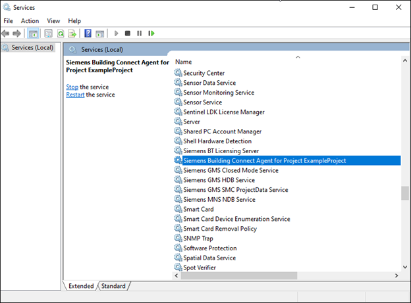
Task: Click the Export List toolbar icon
Action: pyautogui.click(x=72, y=33)
